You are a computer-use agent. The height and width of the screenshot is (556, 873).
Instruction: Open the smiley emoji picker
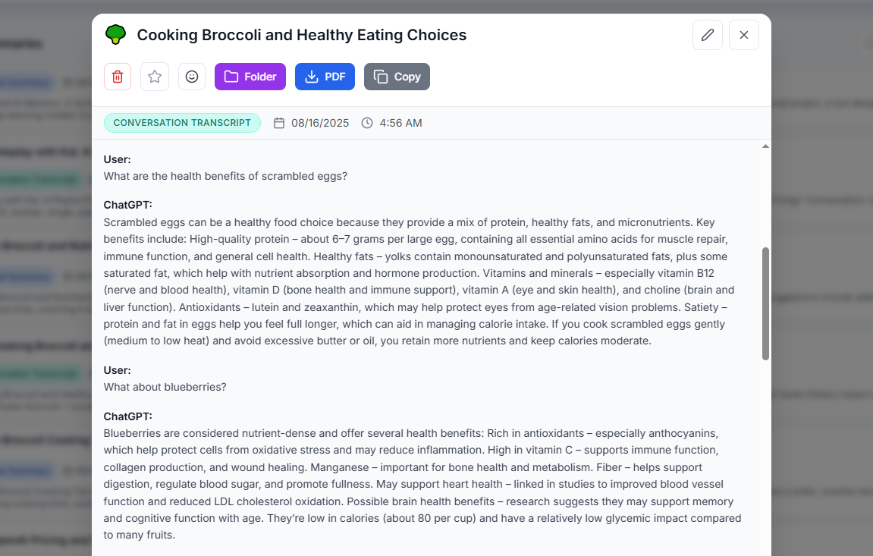pos(192,77)
